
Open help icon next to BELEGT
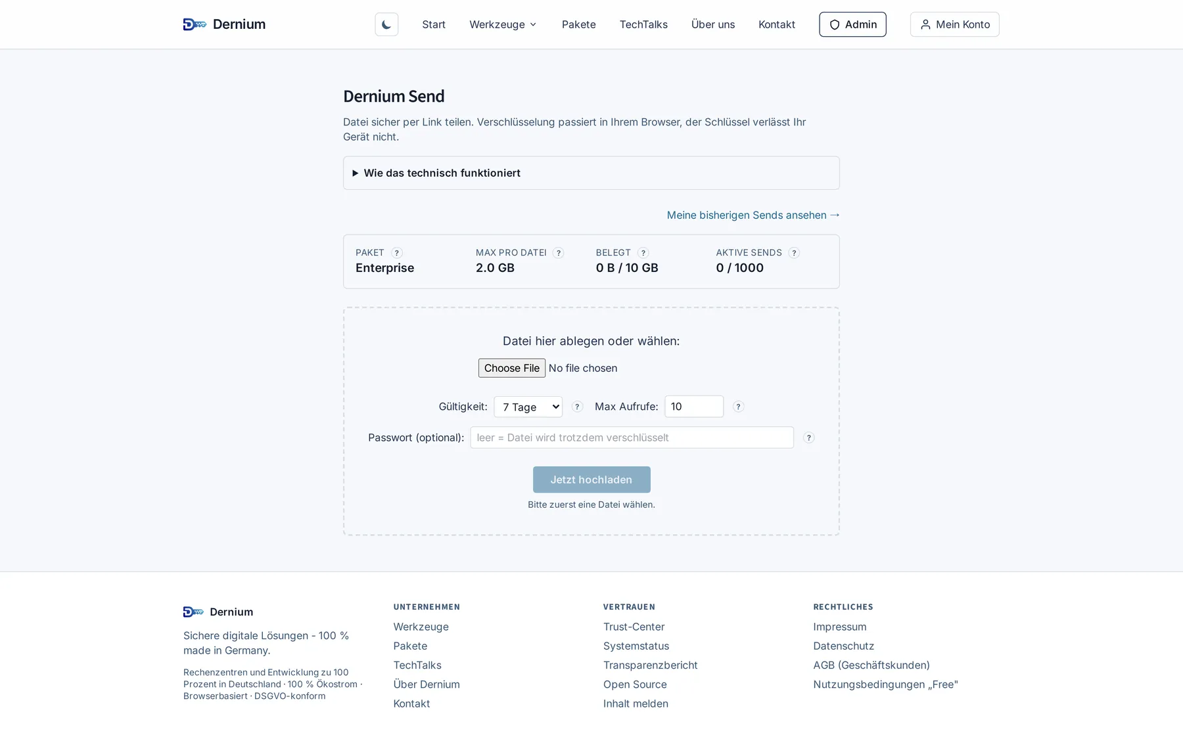[643, 253]
